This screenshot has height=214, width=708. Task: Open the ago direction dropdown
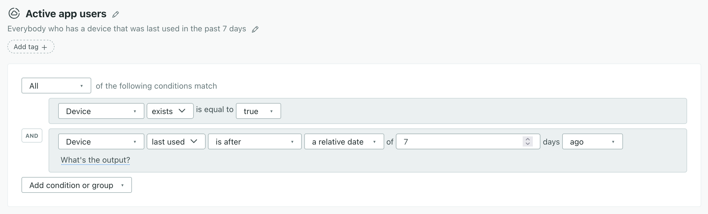[592, 141]
